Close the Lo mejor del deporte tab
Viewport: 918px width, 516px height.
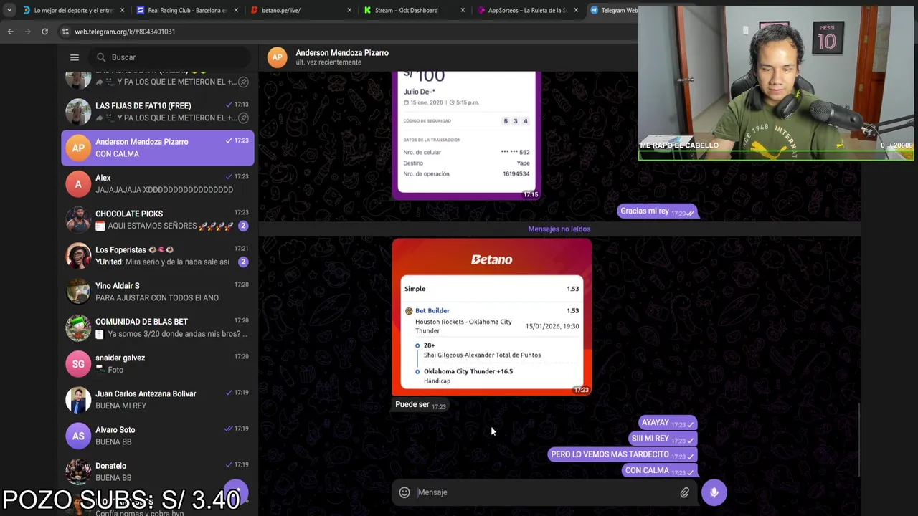click(123, 10)
